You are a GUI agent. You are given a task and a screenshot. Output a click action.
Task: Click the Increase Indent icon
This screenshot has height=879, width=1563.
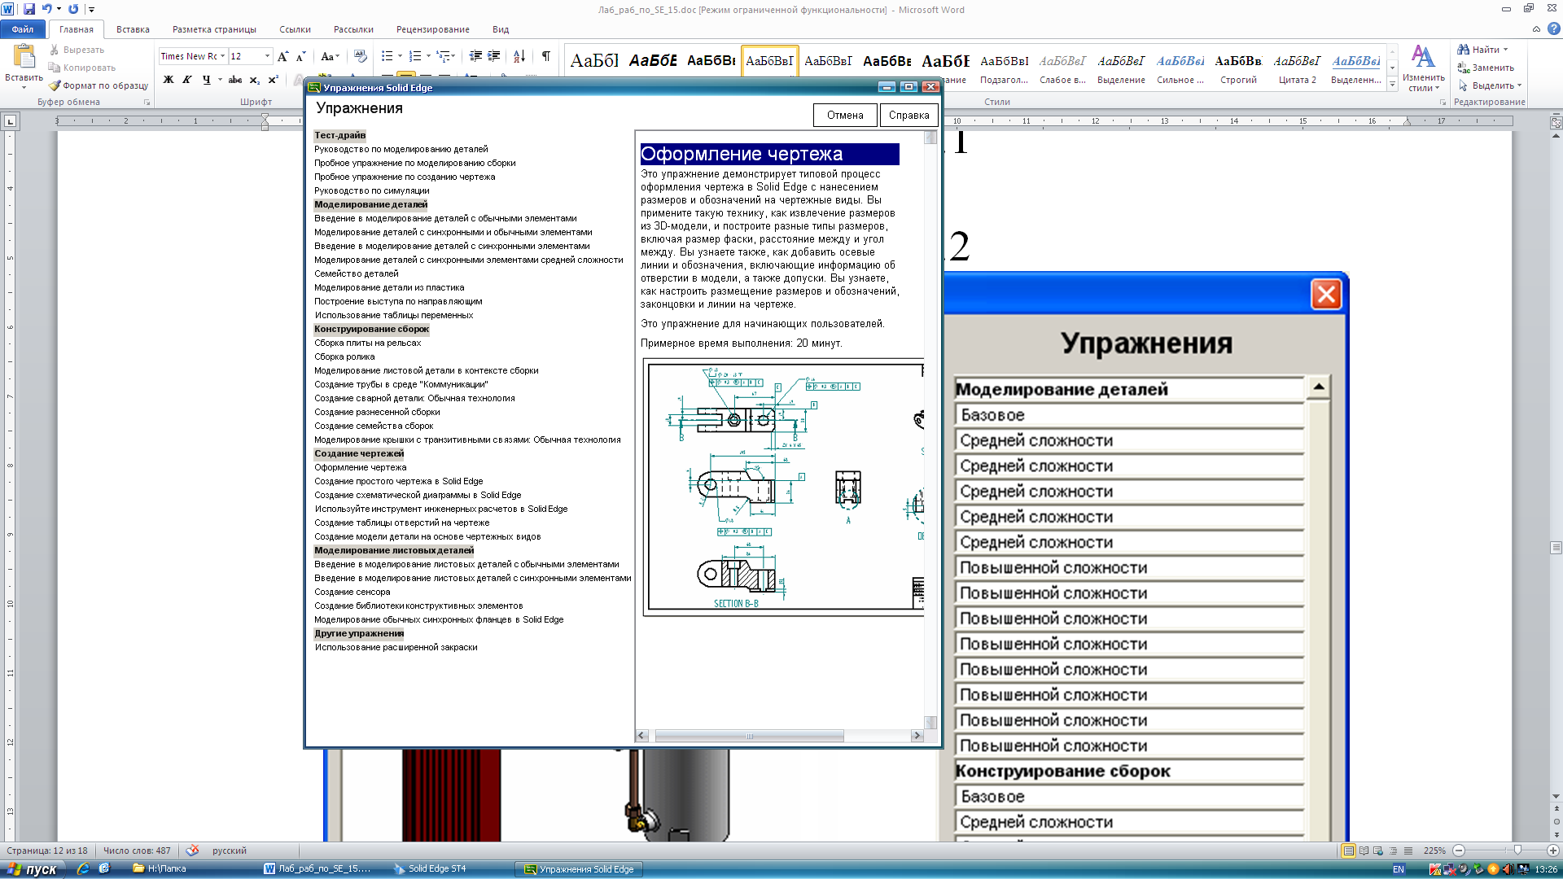(494, 56)
